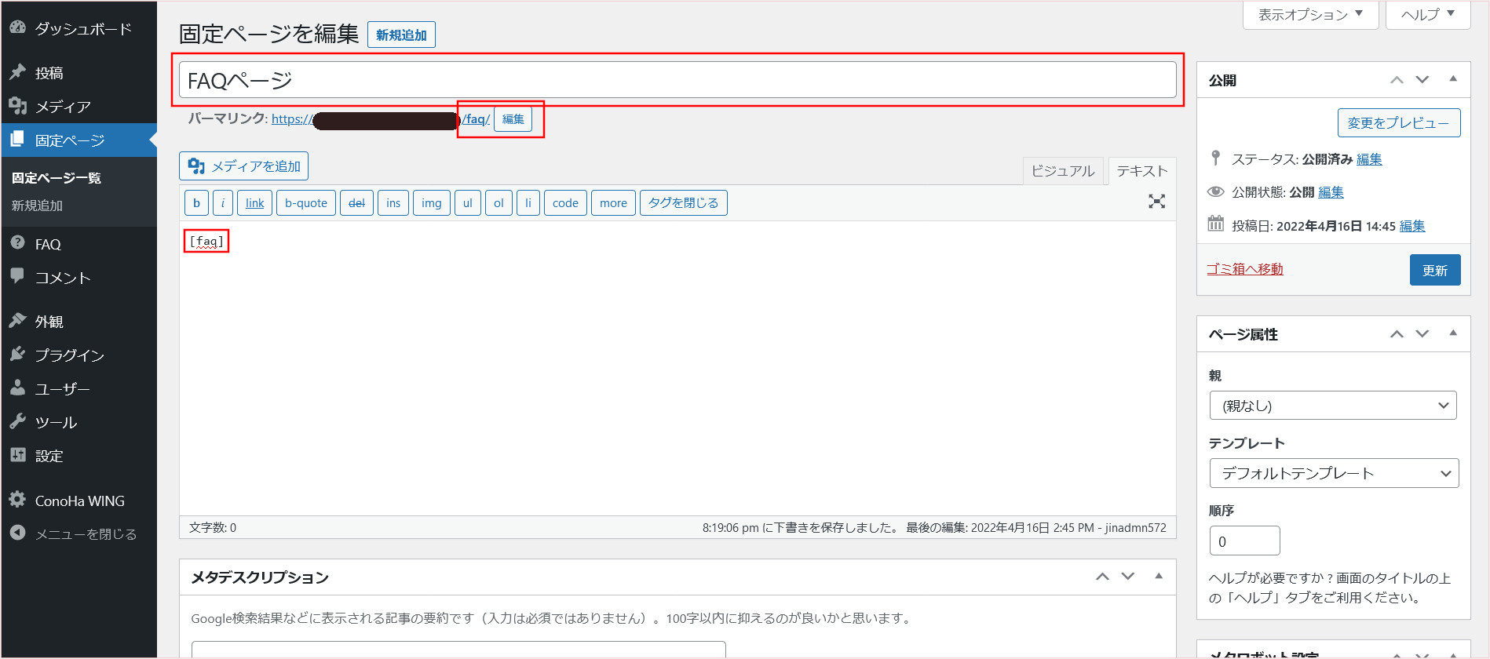Viewport: 1490px width, 659px height.
Task: Collapse the admin menu sidebar
Action: click(x=86, y=533)
